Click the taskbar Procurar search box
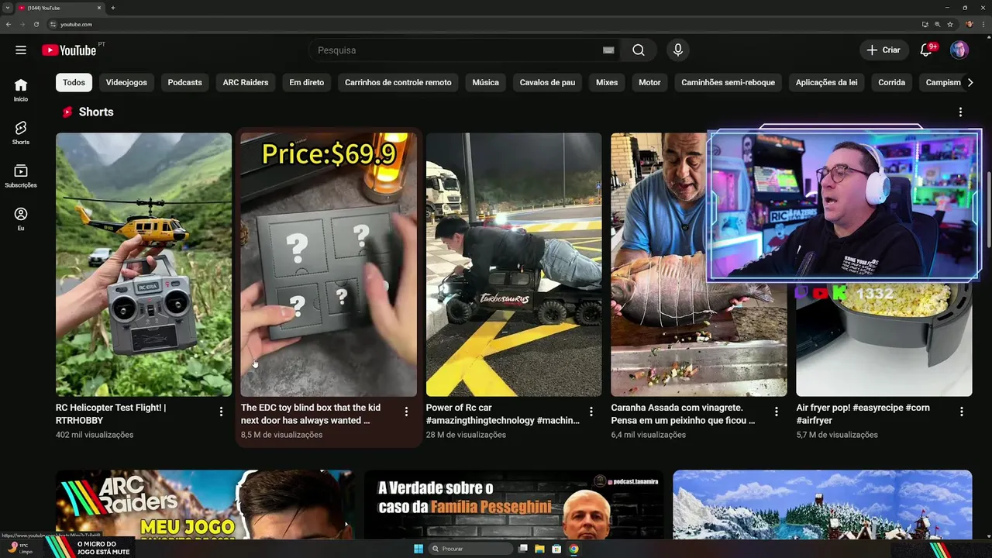992x558 pixels. 470,549
